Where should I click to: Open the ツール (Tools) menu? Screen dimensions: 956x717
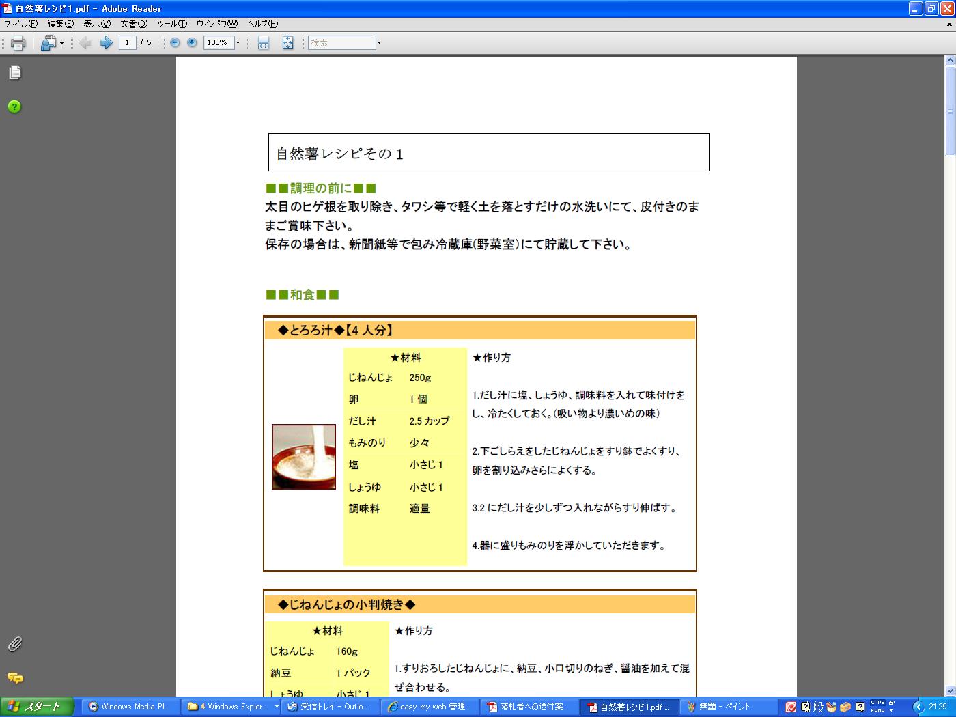pyautogui.click(x=171, y=24)
